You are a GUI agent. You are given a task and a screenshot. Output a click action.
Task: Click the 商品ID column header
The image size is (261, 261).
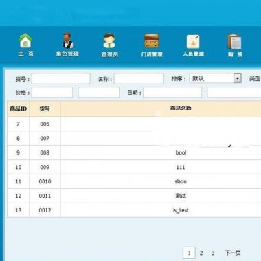coord(19,109)
